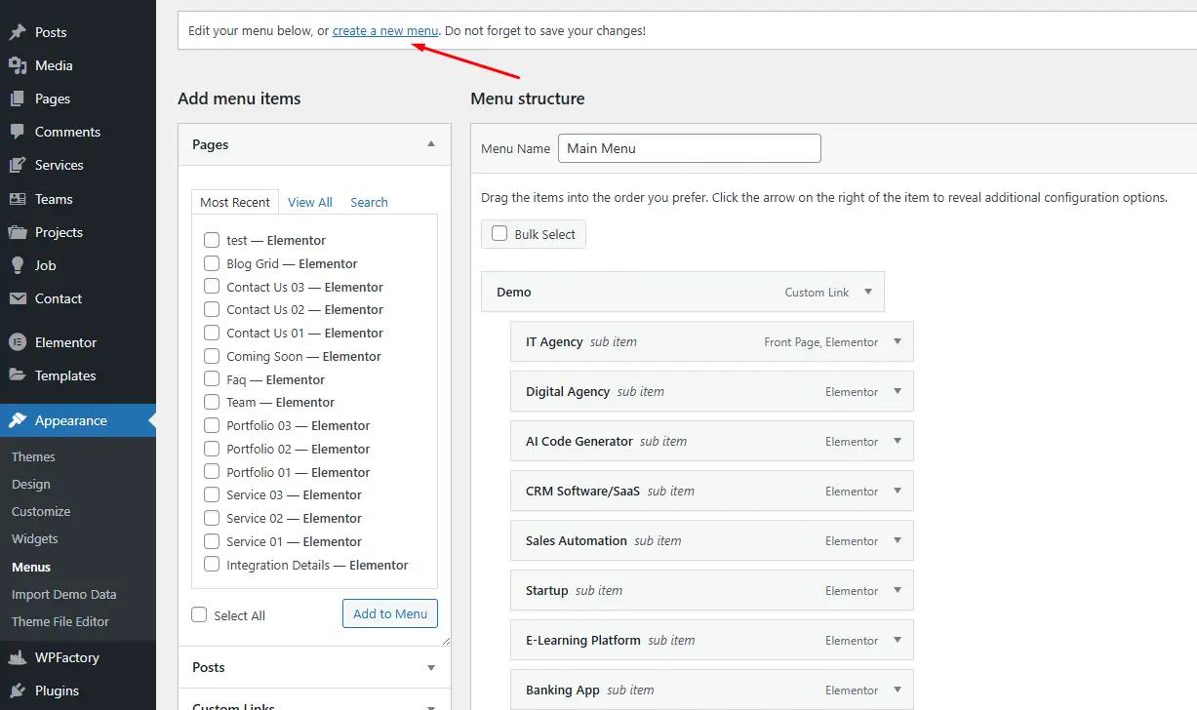This screenshot has width=1197, height=710.
Task: Tick the Bulk Select checkbox
Action: (499, 234)
